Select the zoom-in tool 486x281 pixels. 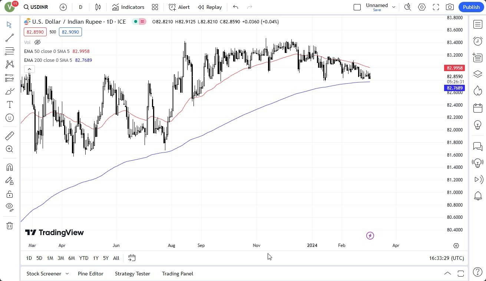click(x=10, y=149)
